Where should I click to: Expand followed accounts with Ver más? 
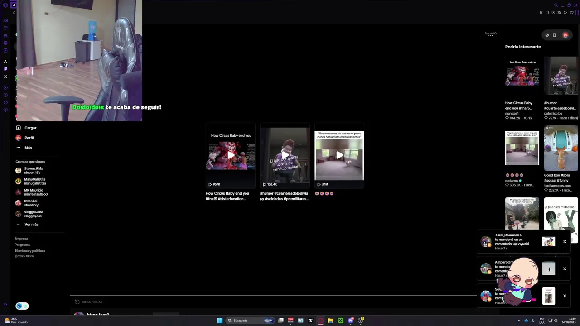point(28,225)
